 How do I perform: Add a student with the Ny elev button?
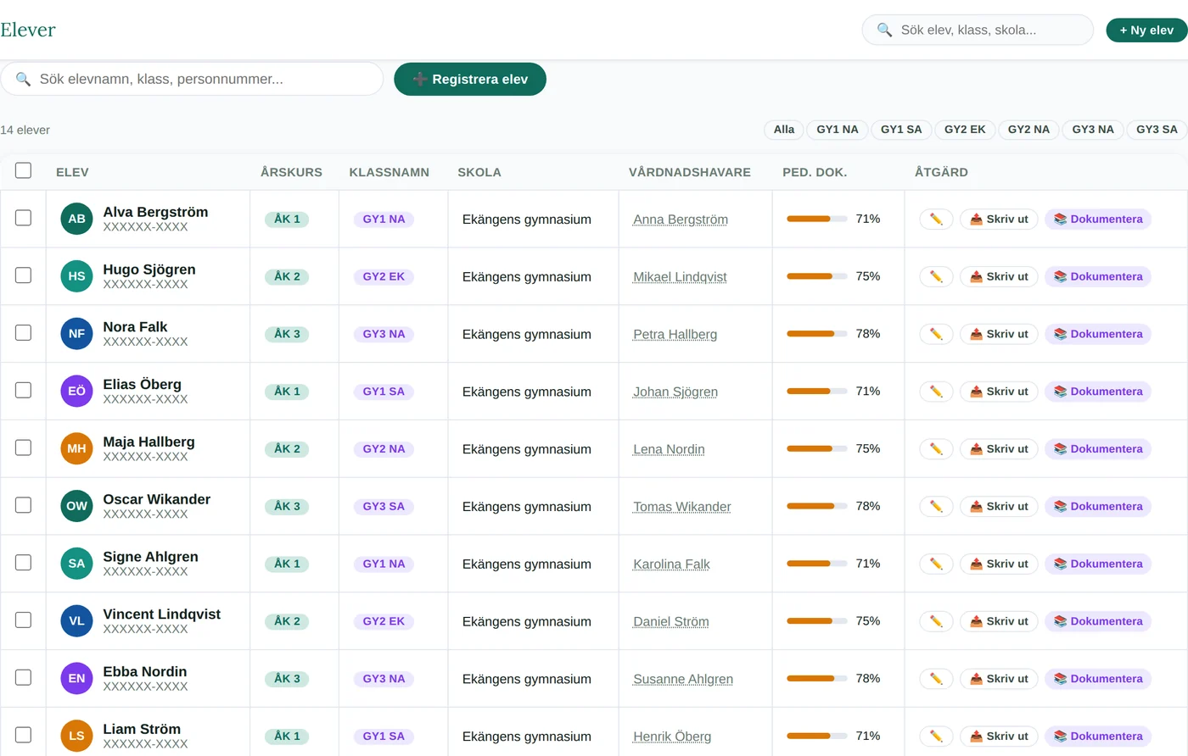(1146, 31)
